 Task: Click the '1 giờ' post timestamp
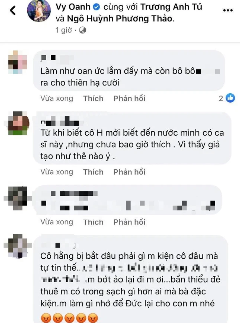tap(64, 30)
